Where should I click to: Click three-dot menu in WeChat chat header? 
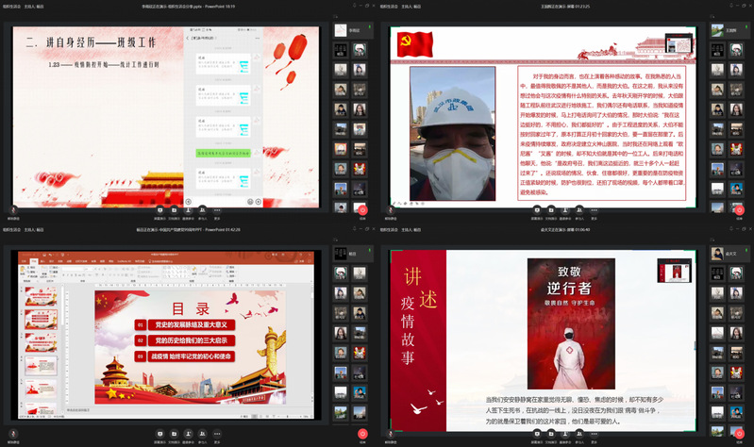click(x=258, y=38)
